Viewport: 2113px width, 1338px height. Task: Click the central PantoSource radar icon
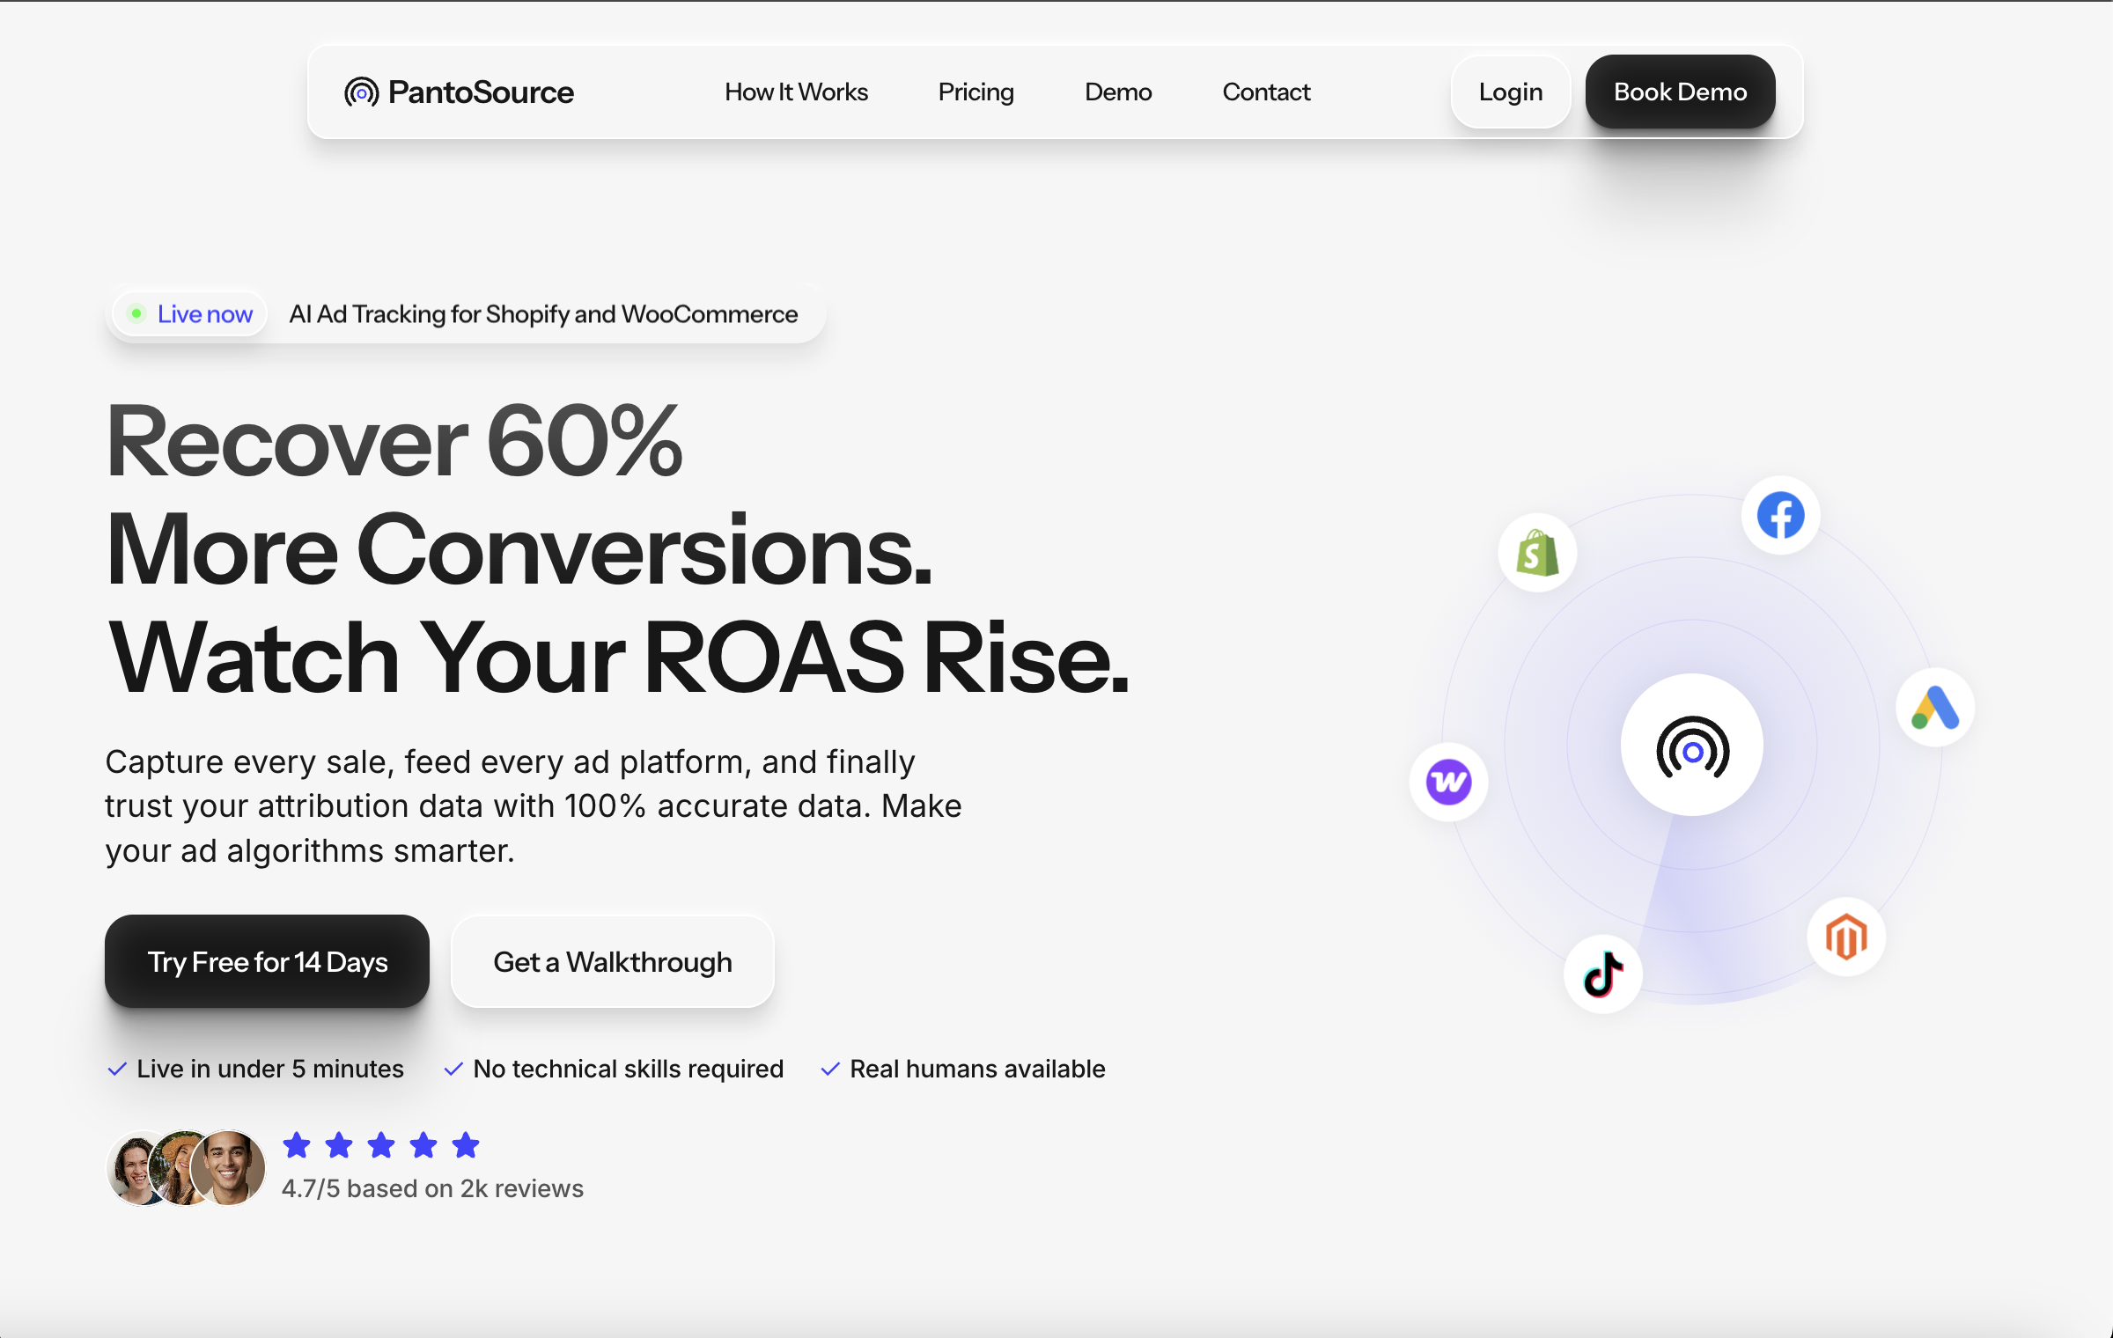(1691, 746)
